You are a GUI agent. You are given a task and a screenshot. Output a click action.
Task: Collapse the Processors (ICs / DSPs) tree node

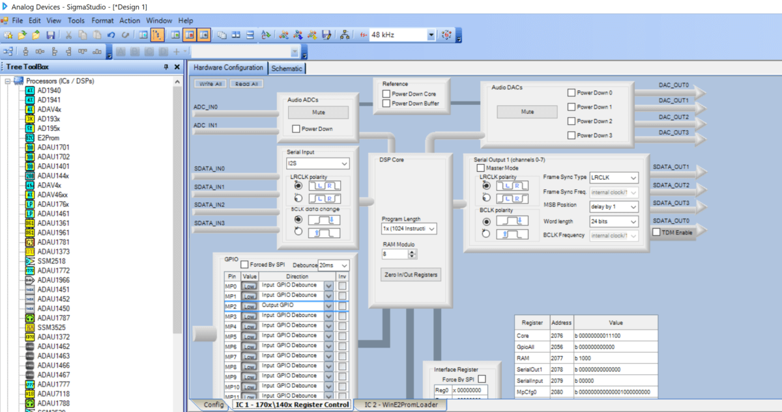coord(8,81)
